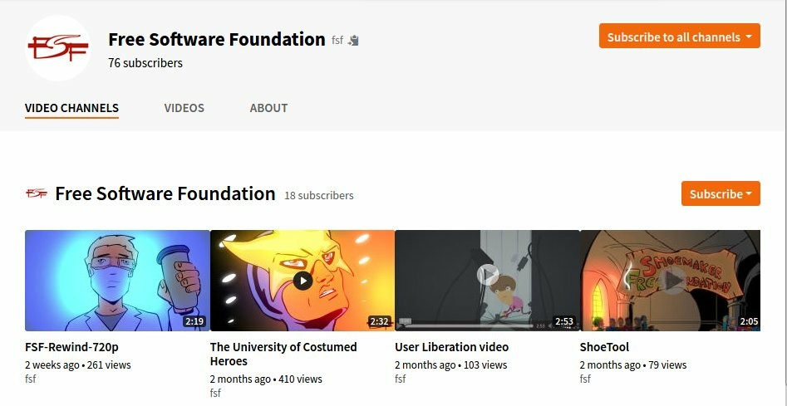Click the large FSF account avatar logo
The width and height of the screenshot is (787, 406).
pyautogui.click(x=57, y=48)
